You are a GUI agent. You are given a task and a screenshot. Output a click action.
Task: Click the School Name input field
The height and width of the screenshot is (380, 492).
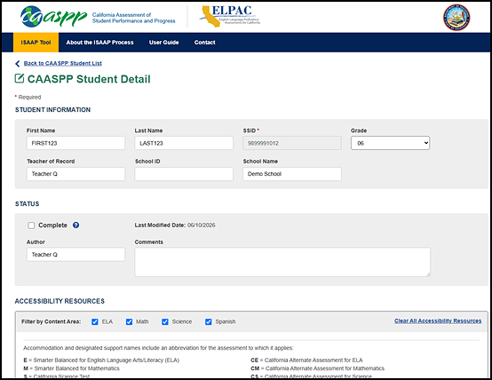click(292, 174)
